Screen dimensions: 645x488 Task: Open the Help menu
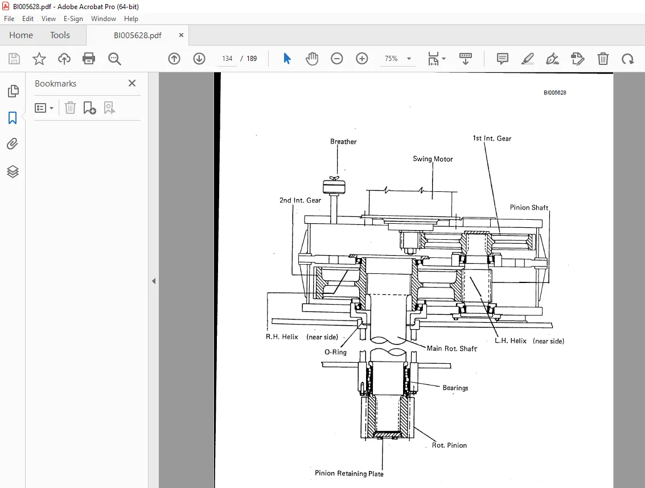pyautogui.click(x=131, y=19)
